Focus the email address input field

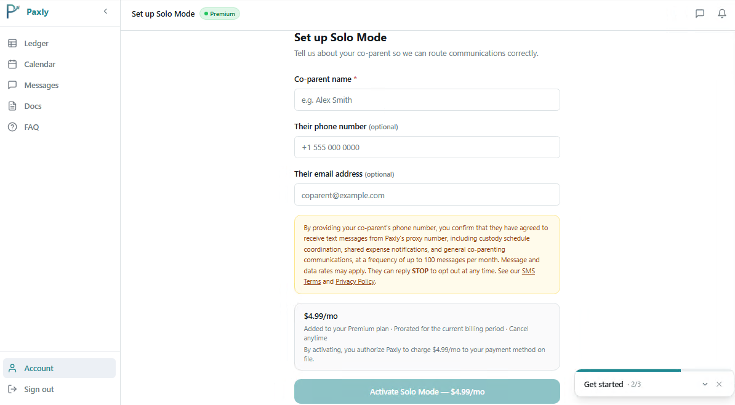(x=427, y=194)
